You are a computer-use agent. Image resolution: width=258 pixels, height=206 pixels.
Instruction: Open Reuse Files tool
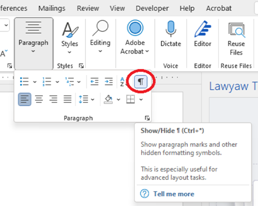pyautogui.click(x=236, y=39)
